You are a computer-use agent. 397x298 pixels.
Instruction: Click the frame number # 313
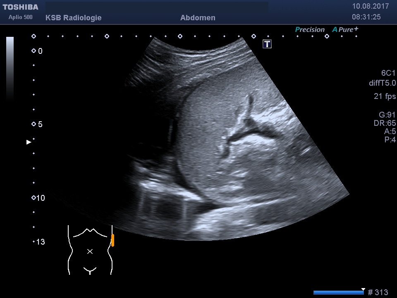tap(378, 293)
